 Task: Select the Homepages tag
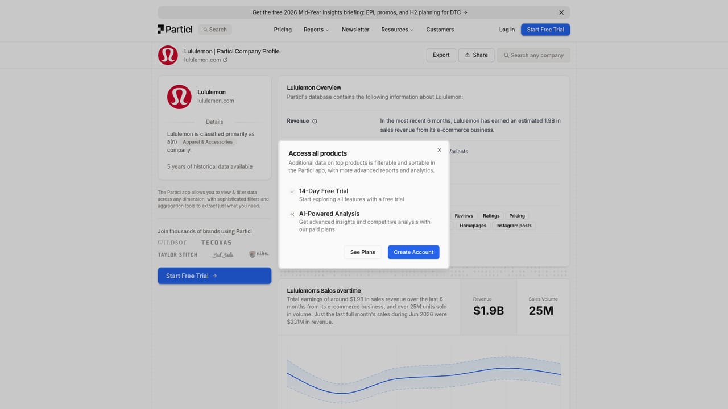pyautogui.click(x=473, y=226)
